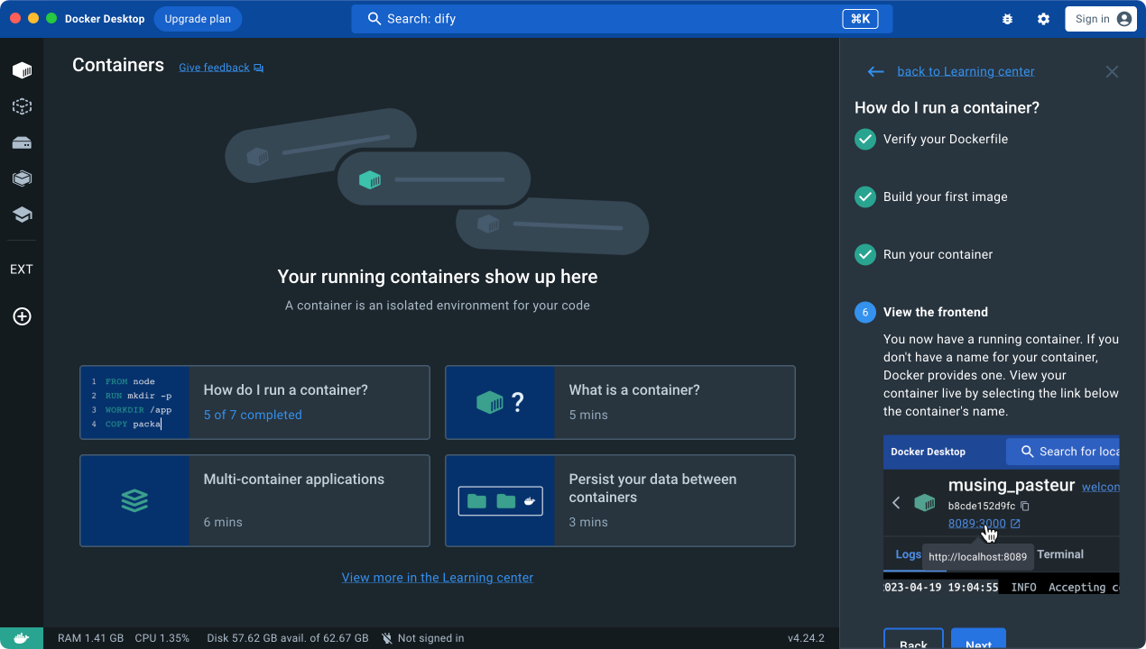Open settings gear icon
Screen dimensions: 1146x649
(x=1043, y=19)
